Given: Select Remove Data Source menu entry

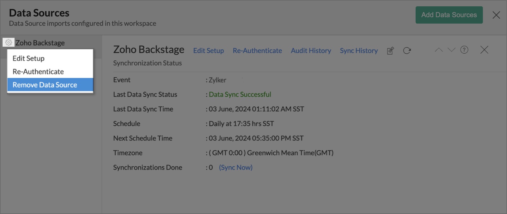Looking at the screenshot, I should [x=50, y=85].
